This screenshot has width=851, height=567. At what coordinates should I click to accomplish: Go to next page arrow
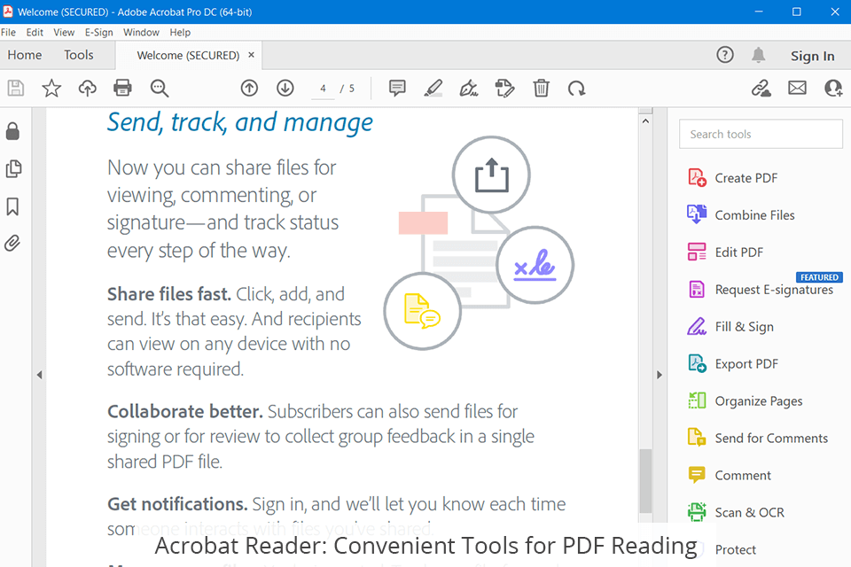285,88
